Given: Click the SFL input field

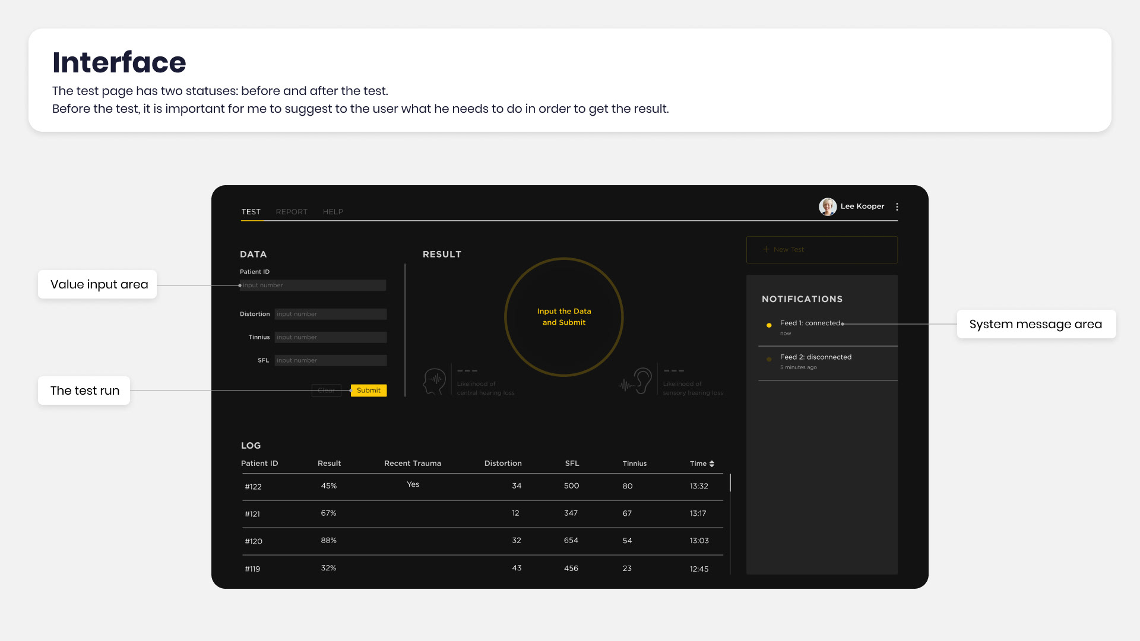Looking at the screenshot, I should tap(330, 360).
